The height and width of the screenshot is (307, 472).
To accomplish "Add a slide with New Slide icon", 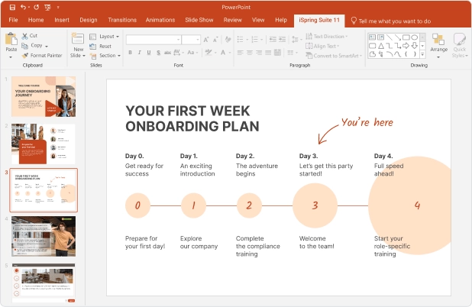I will coord(78,40).
